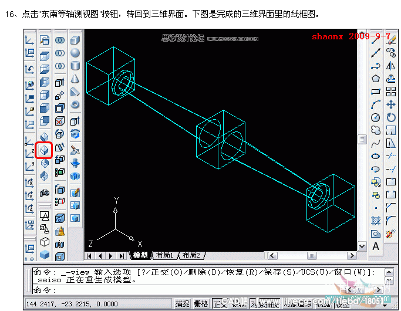
Task: Click the Clean solid broom icon
Action: click(60, 232)
